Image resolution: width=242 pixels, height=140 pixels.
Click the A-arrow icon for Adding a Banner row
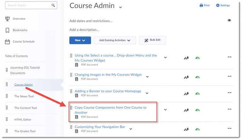tap(186, 94)
